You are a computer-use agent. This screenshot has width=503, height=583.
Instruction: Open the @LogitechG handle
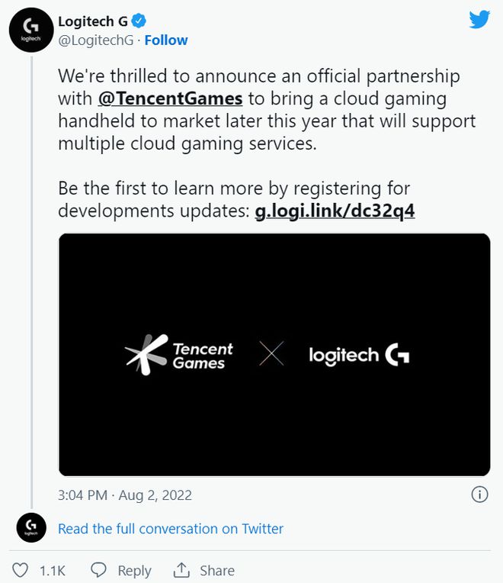click(x=95, y=40)
